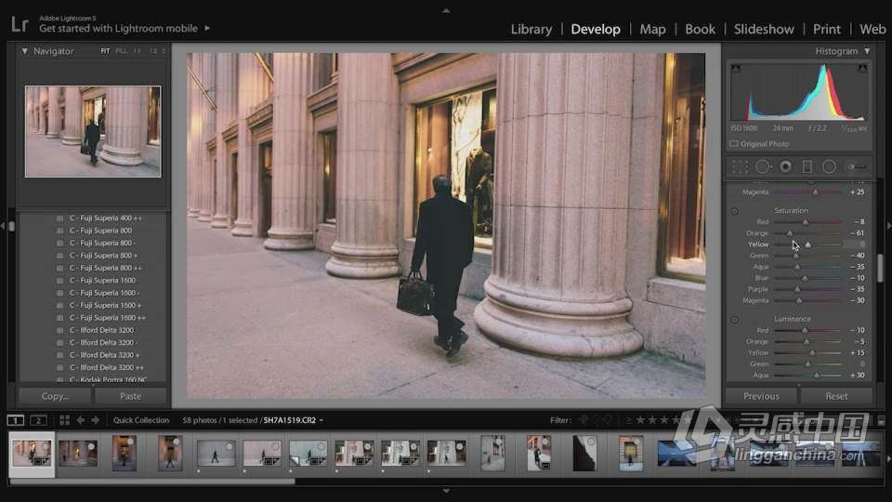Apply preset C - Fuji Superia 400 ++
Viewport: 892px width, 502px height.
(106, 218)
